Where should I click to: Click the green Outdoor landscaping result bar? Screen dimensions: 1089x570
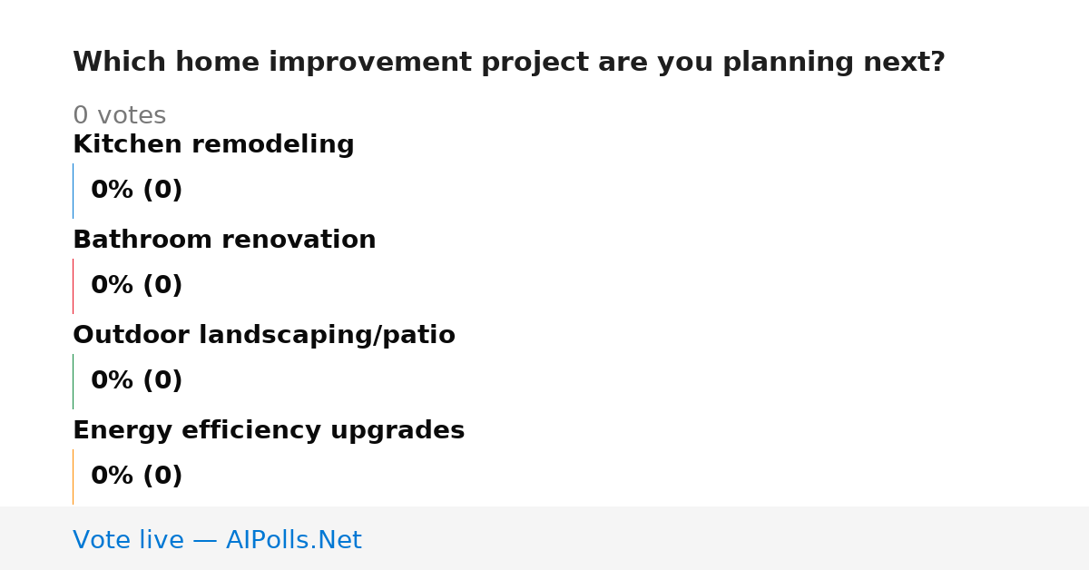click(73, 381)
